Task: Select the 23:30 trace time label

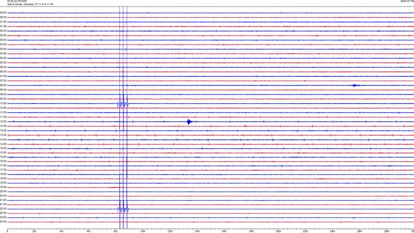Action: [3, 222]
